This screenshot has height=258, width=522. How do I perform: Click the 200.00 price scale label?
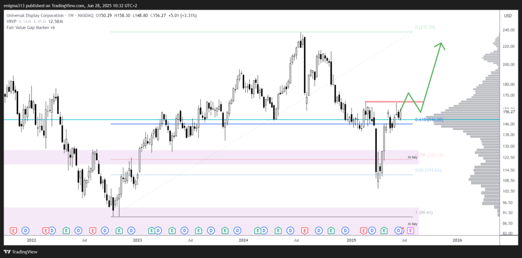(508, 65)
